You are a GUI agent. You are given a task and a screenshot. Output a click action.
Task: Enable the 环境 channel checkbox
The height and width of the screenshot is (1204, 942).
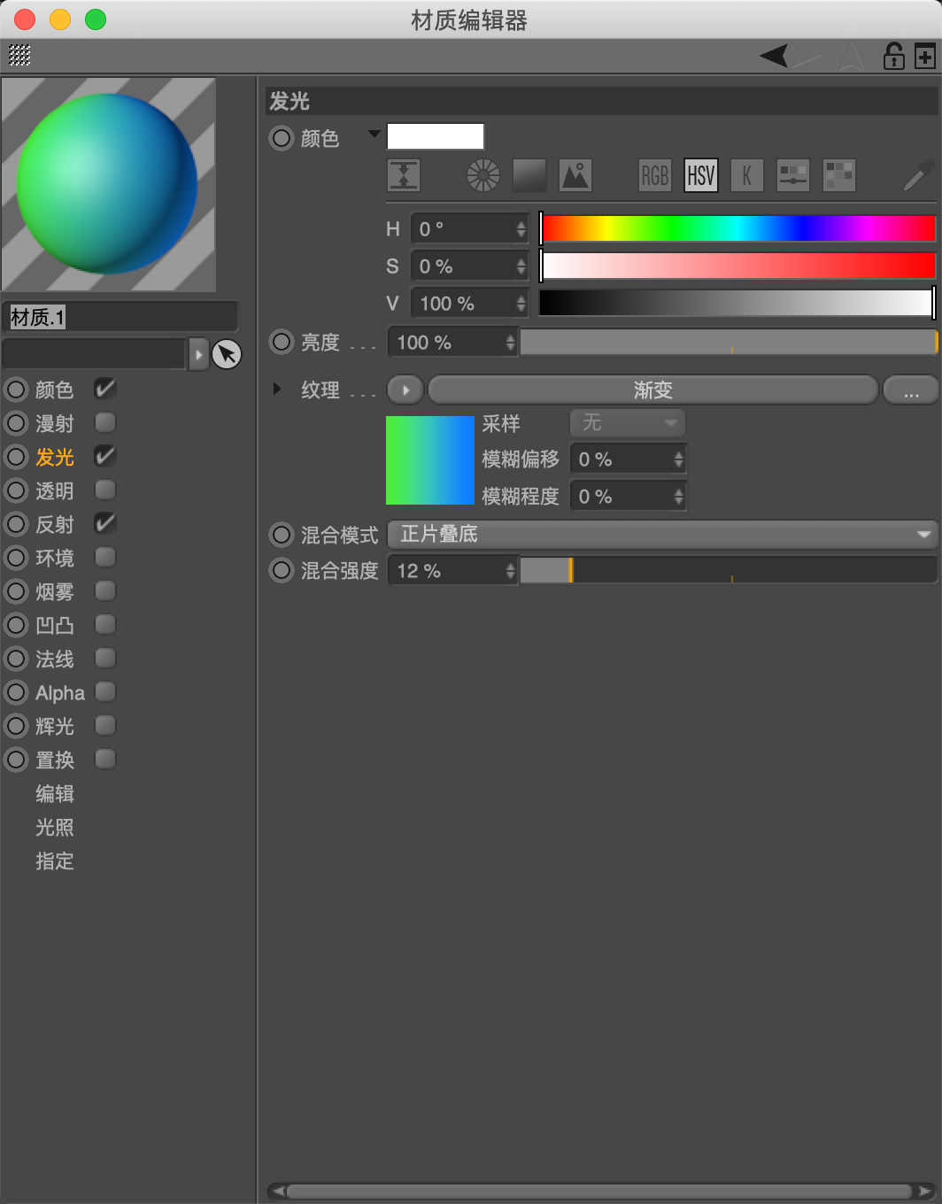click(x=105, y=558)
